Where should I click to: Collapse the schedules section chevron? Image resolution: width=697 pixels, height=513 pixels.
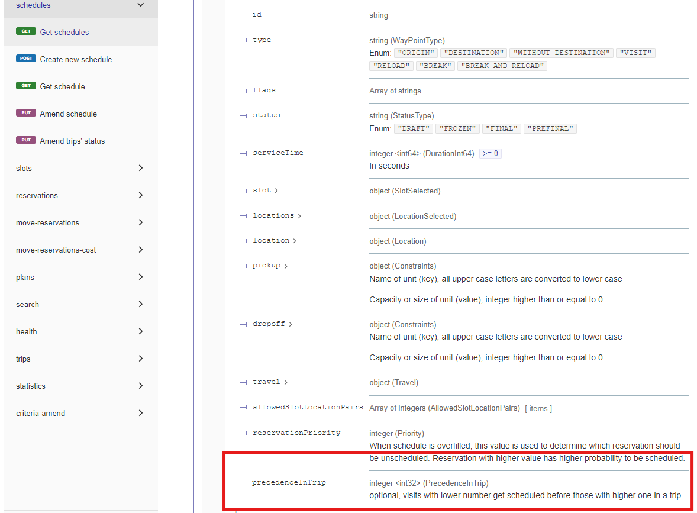(140, 5)
